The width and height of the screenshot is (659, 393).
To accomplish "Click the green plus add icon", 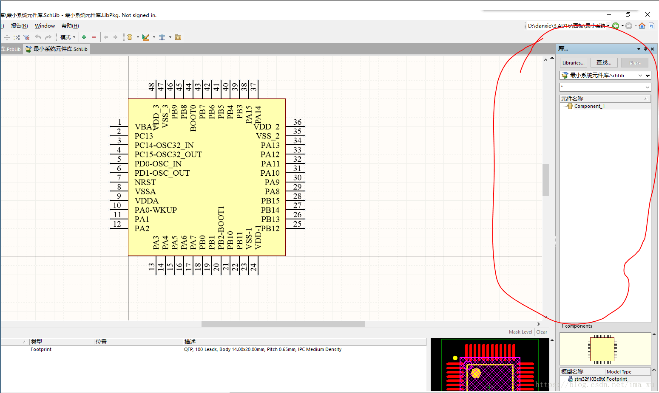I will coord(84,37).
